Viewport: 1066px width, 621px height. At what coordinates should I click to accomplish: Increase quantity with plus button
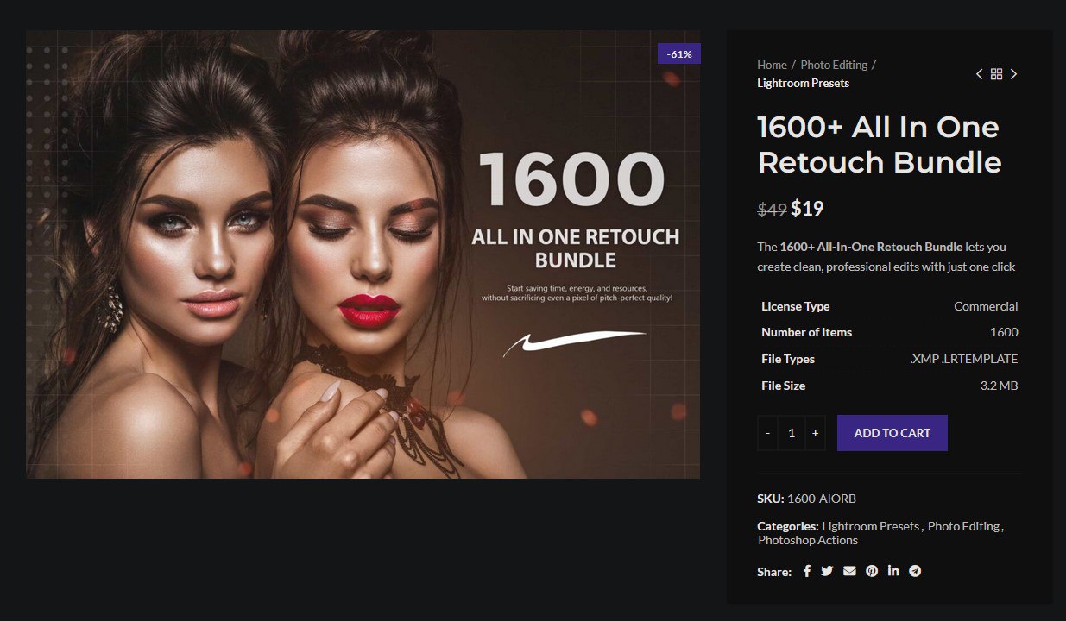[x=815, y=433]
